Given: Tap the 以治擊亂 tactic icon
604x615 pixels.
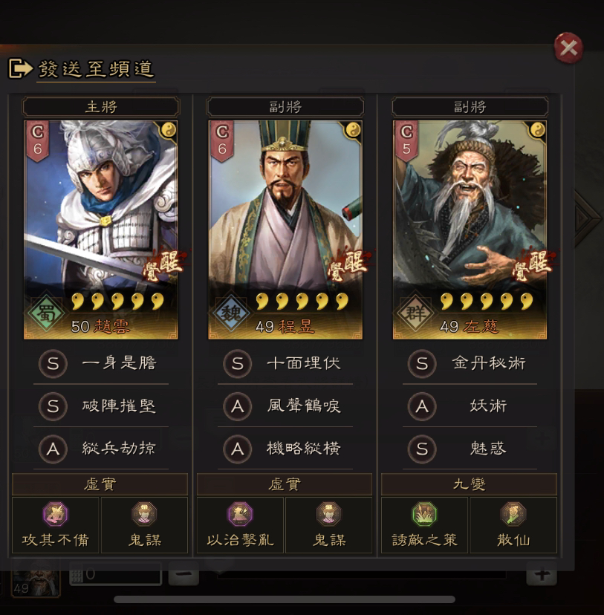Looking at the screenshot, I should pyautogui.click(x=240, y=514).
